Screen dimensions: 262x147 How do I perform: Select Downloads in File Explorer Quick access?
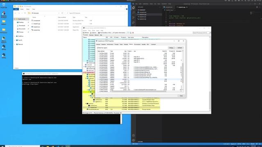(x=22, y=25)
